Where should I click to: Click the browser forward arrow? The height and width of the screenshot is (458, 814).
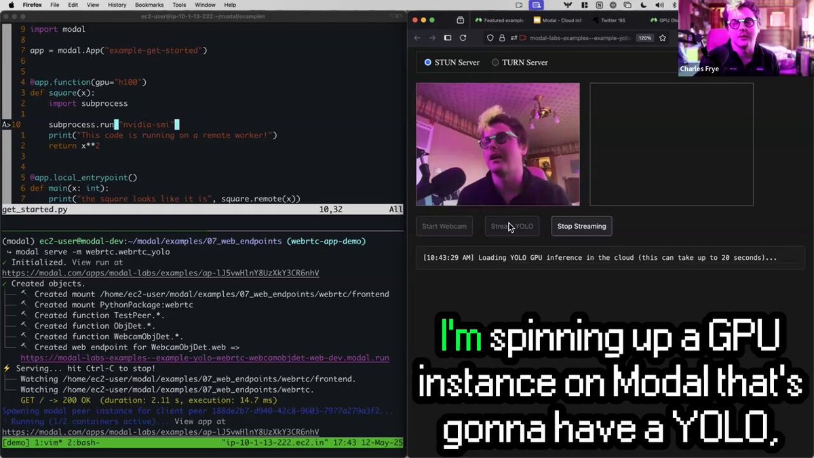click(x=432, y=38)
